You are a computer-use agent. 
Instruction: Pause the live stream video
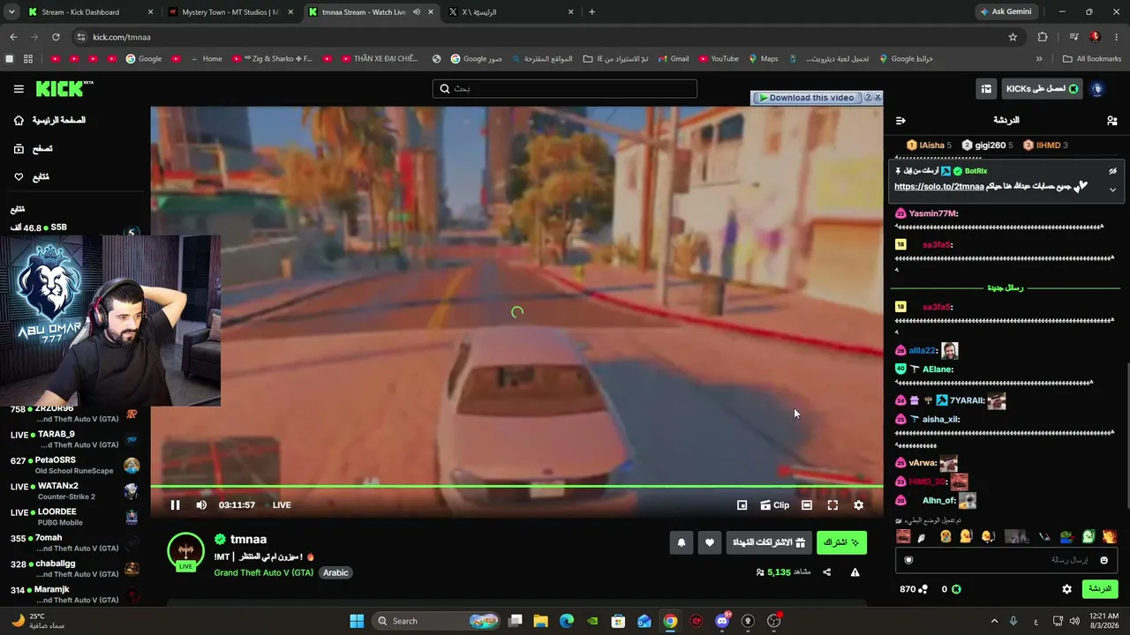pos(175,505)
